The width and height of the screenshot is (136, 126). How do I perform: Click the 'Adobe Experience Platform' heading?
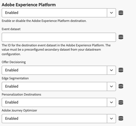29,5
